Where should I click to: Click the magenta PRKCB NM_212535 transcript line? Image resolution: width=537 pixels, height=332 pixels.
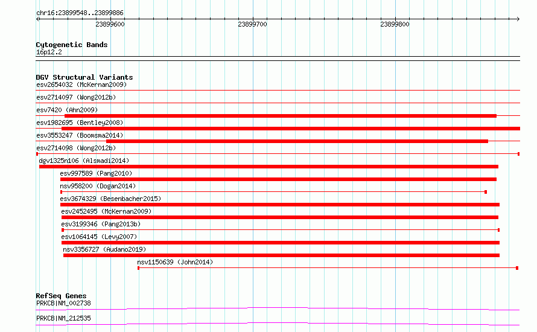tap(278, 324)
